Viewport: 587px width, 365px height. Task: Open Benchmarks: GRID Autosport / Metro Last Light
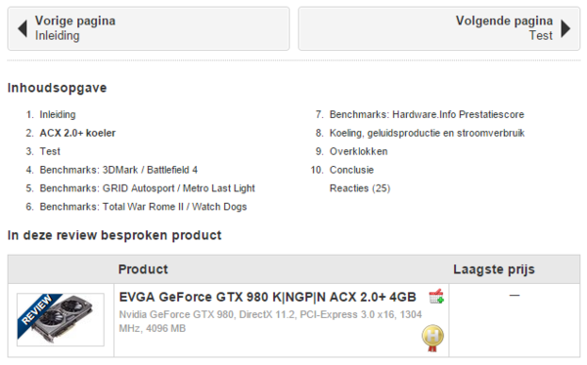[147, 188]
